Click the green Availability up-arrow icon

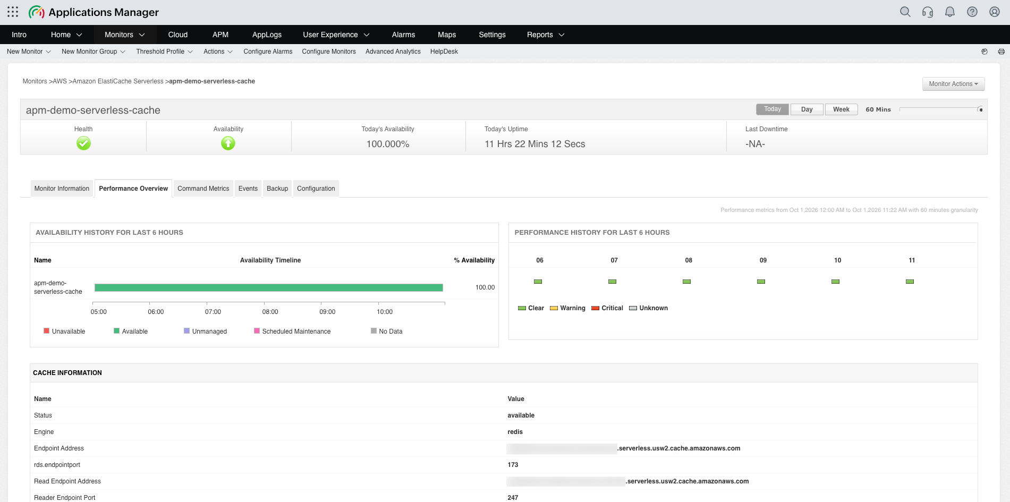tap(228, 143)
